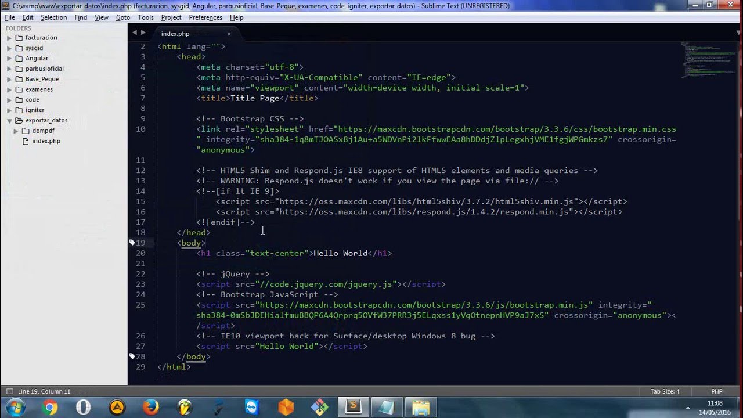
Task: Expand the parbusioficial folder arrow
Action: click(x=9, y=69)
